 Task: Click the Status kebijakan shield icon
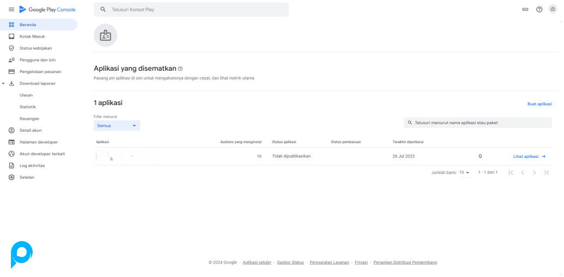click(x=11, y=48)
